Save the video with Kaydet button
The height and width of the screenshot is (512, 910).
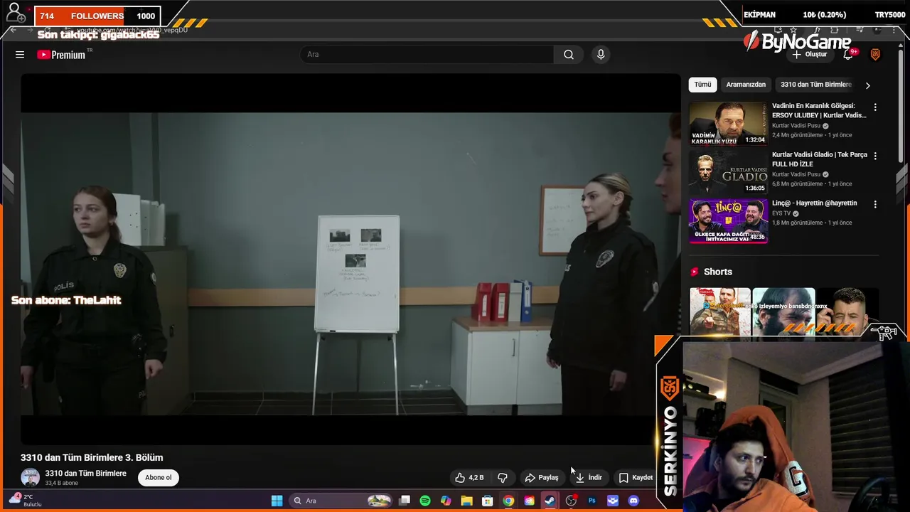tap(636, 477)
